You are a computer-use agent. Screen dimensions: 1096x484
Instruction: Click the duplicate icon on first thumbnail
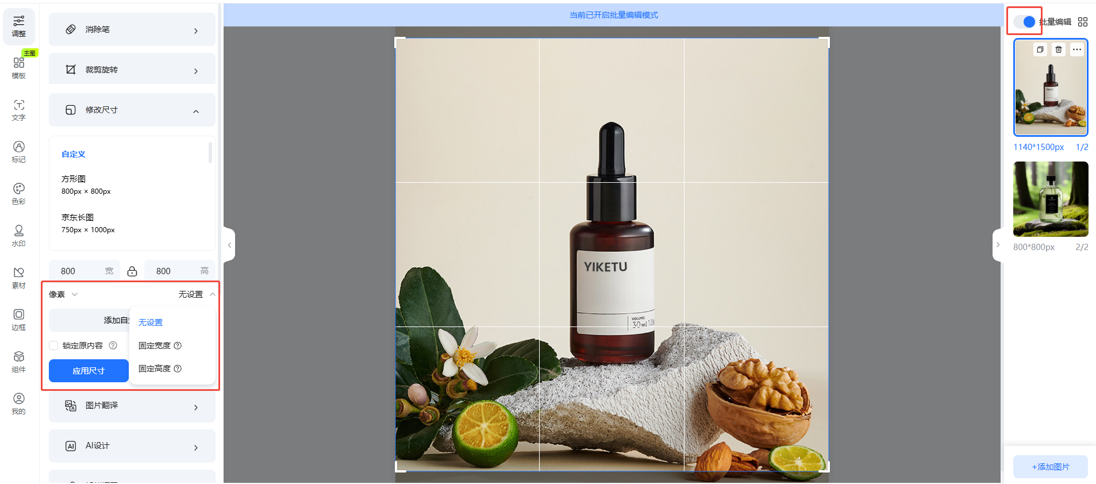click(x=1040, y=49)
